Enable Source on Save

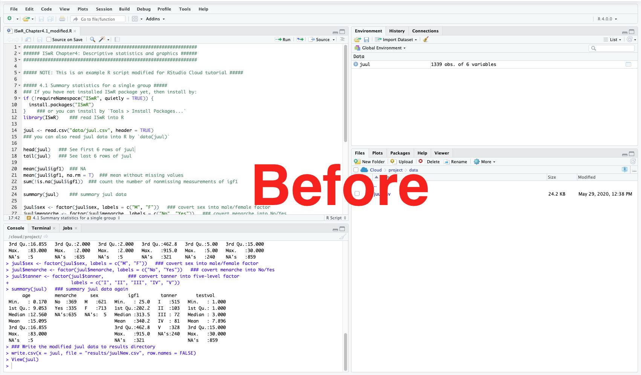pos(49,39)
